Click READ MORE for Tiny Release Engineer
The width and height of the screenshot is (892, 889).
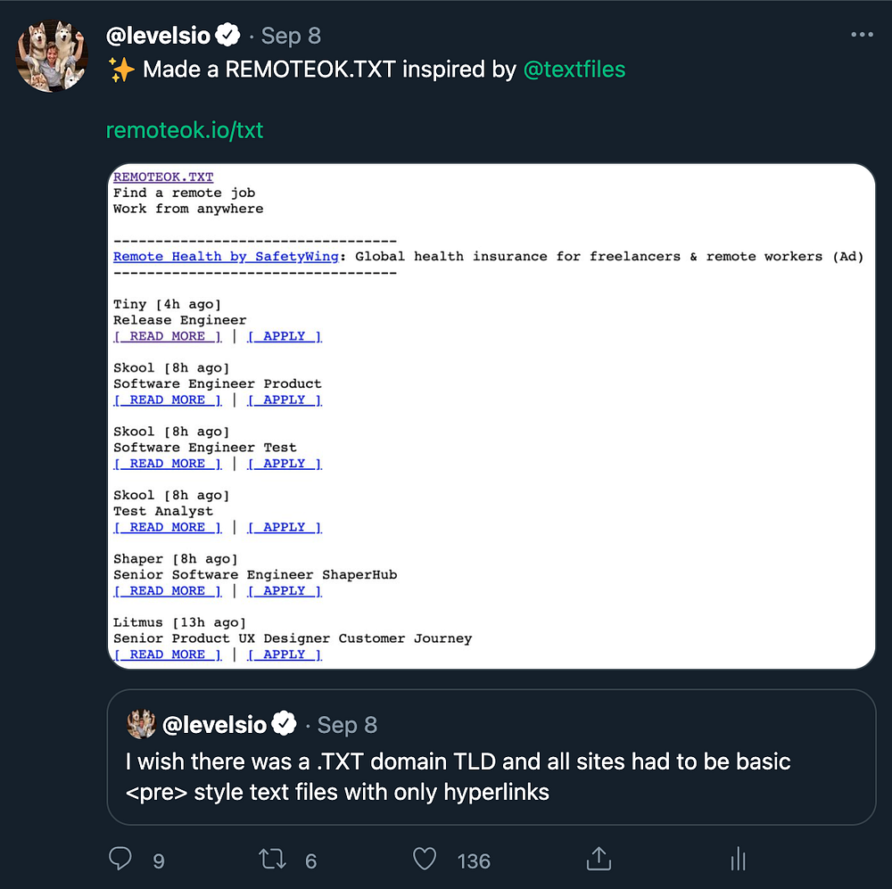click(x=168, y=336)
